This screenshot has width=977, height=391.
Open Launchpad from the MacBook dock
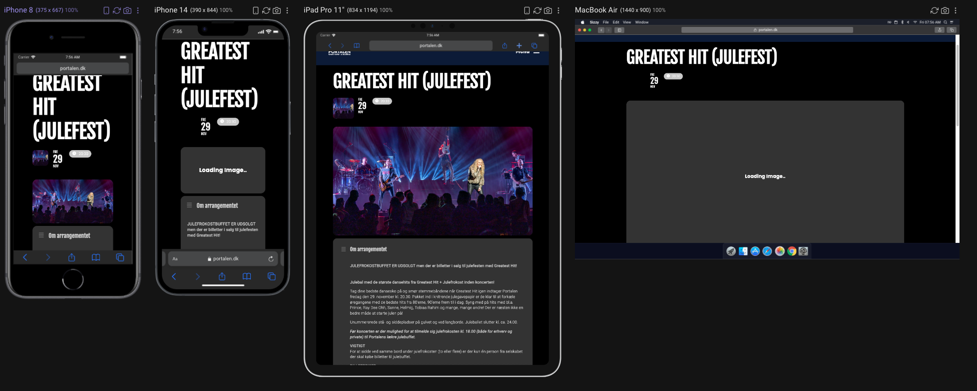click(731, 251)
